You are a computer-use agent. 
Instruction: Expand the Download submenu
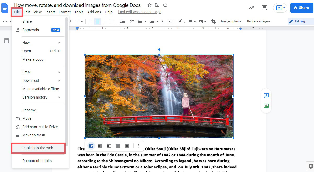39,81
